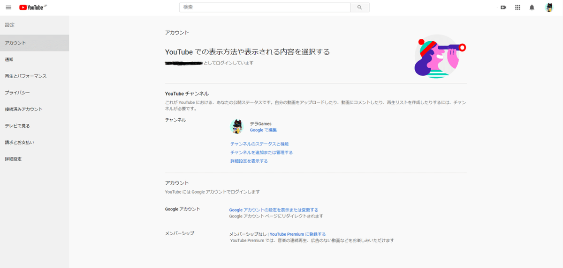Screen dimensions: 563x268
Task: Click the YouTube チャンネル section heading
Action: click(x=187, y=94)
